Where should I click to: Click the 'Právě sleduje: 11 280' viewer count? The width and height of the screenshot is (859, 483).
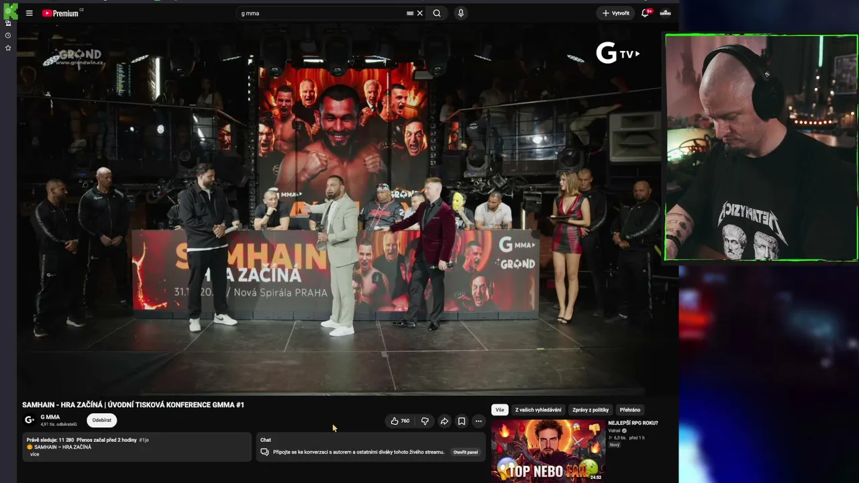tap(50, 440)
